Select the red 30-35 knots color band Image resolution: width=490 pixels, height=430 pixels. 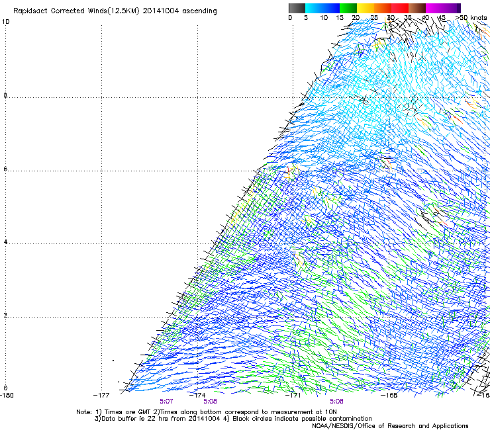click(x=400, y=8)
